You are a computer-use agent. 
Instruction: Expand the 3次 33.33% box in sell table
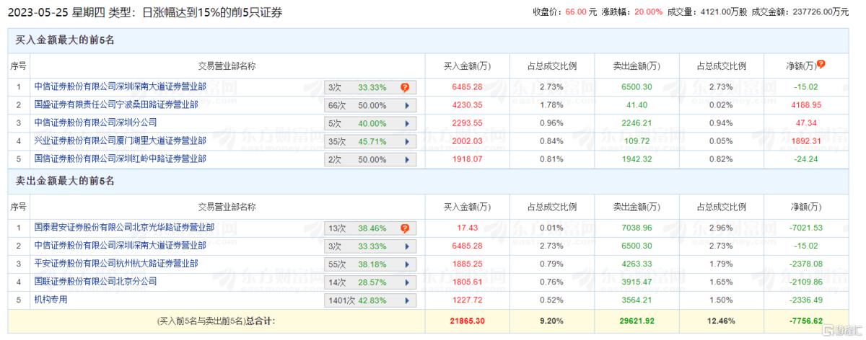pos(371,246)
